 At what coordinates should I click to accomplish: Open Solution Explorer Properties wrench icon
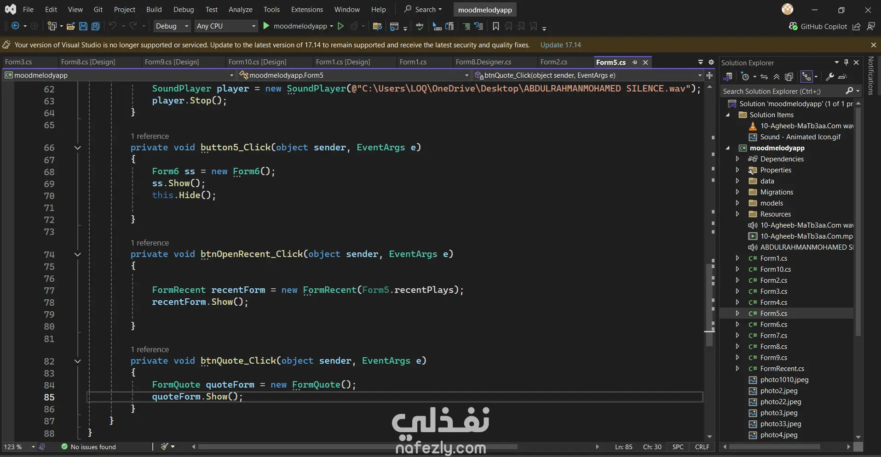pyautogui.click(x=830, y=77)
